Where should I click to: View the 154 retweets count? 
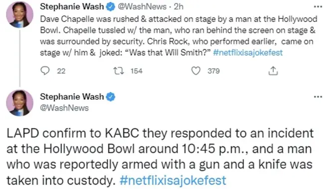(x=137, y=71)
